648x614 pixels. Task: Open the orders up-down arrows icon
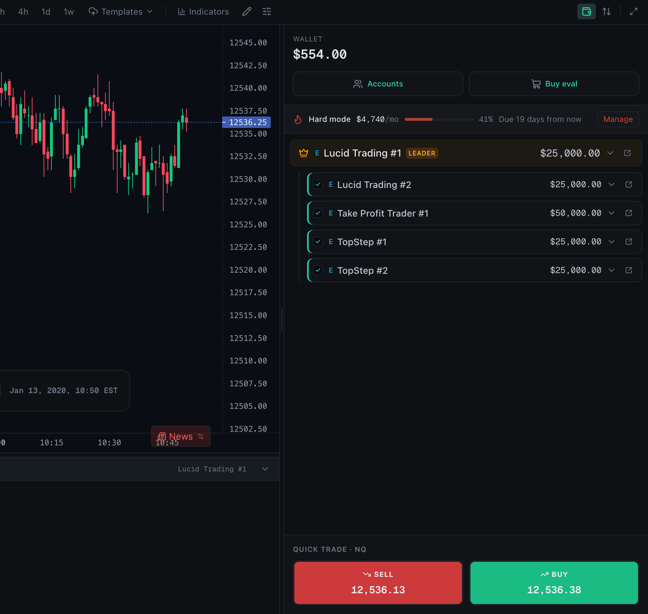pyautogui.click(x=607, y=11)
